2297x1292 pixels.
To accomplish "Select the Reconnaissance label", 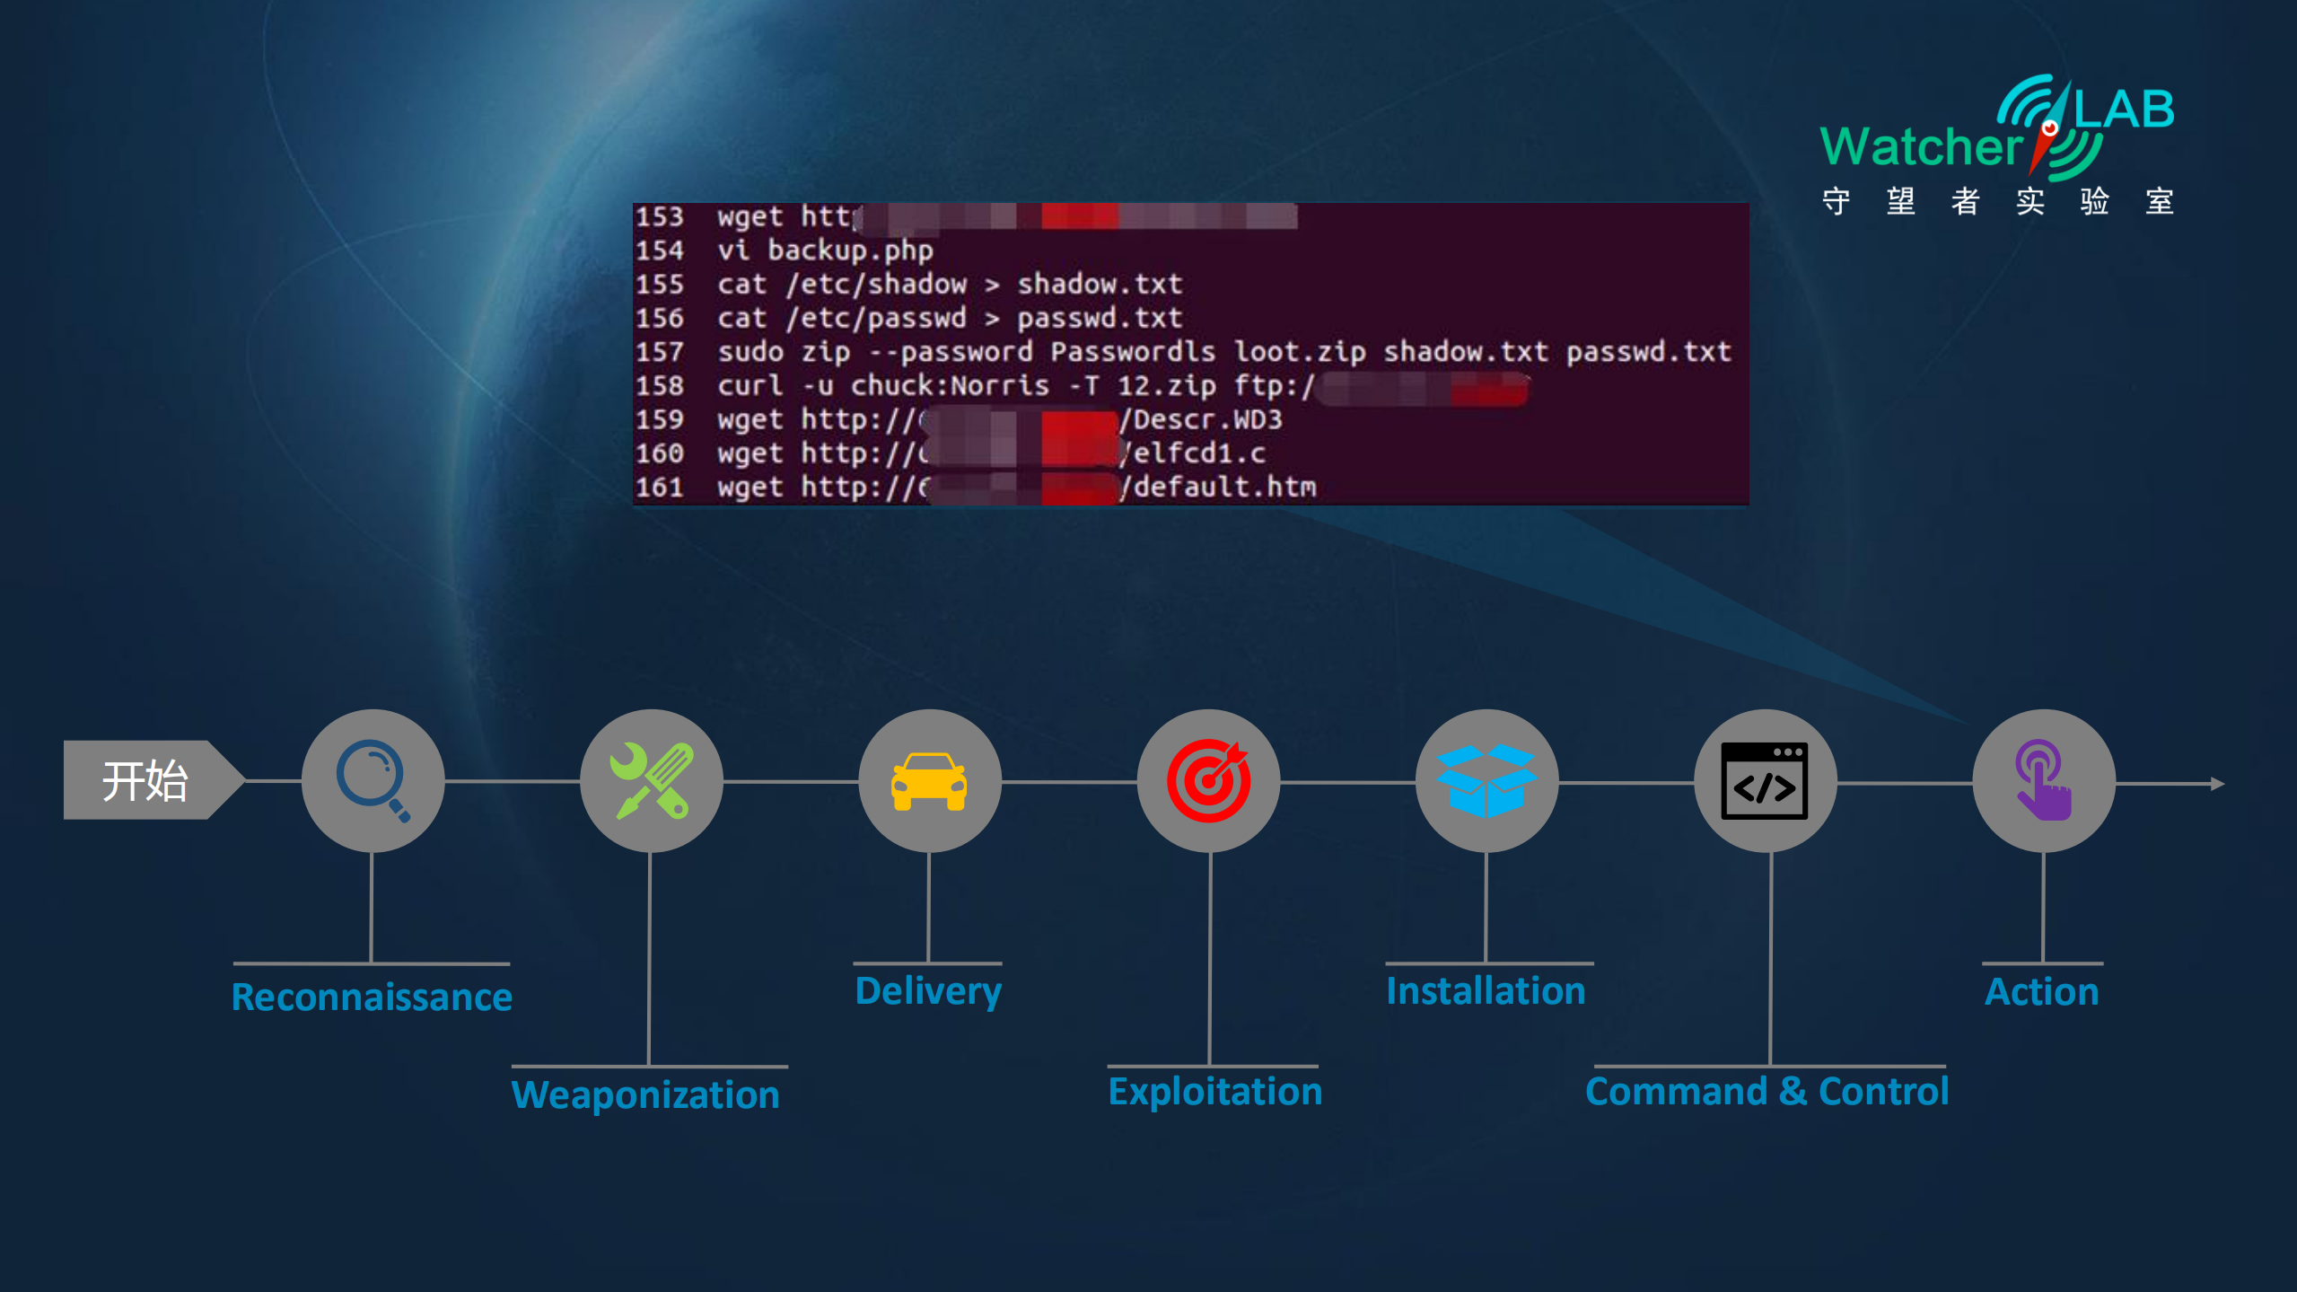I will click(x=372, y=995).
